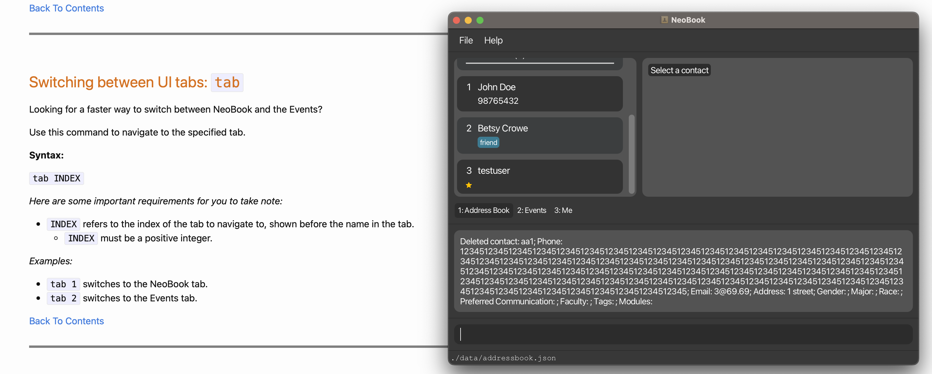Click the yellow star icon on testuser

pos(468,185)
